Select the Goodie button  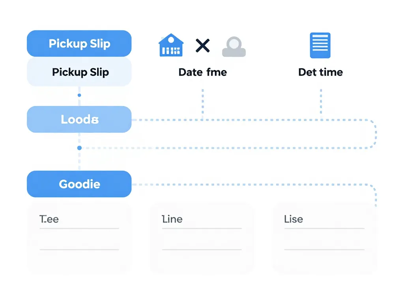coord(79,184)
